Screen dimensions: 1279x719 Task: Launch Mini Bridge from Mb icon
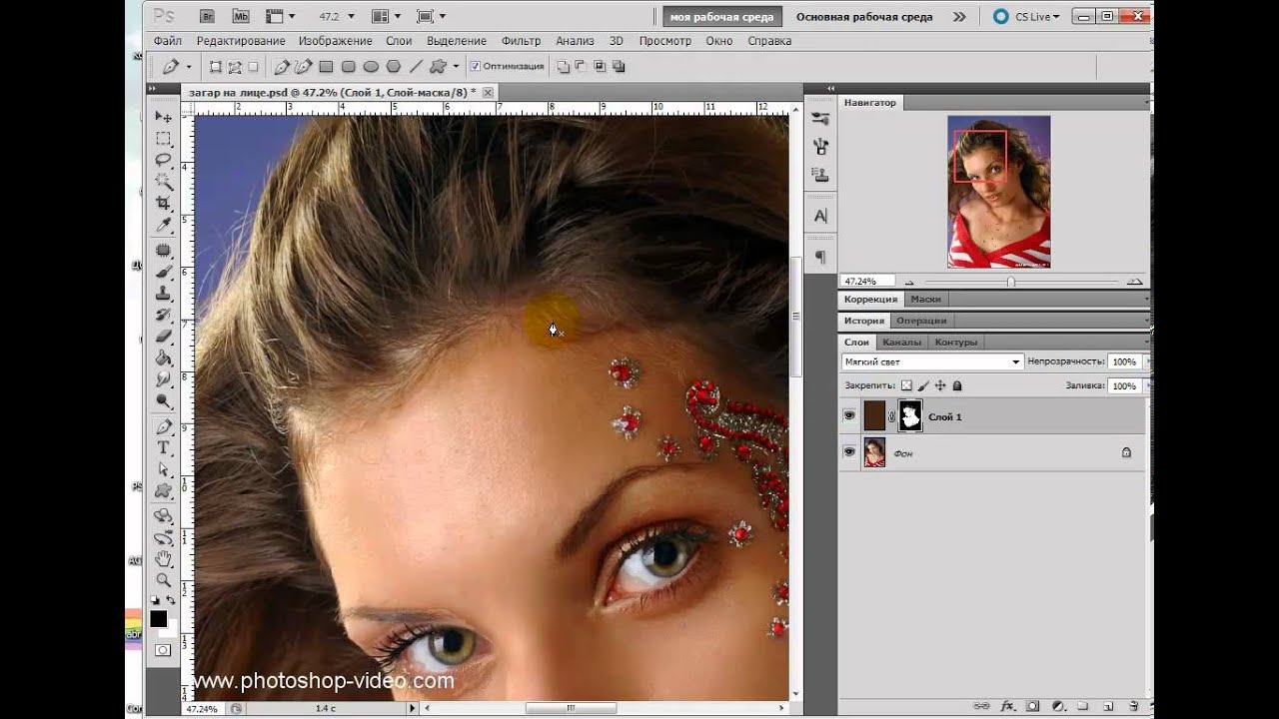tap(240, 16)
